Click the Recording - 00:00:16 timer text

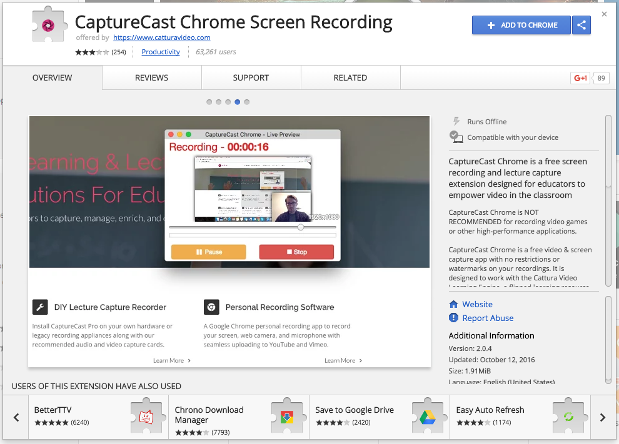pyautogui.click(x=219, y=147)
